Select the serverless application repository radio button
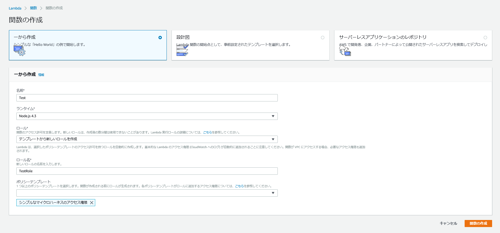Viewport: 500px width, 233px height. coord(485,37)
